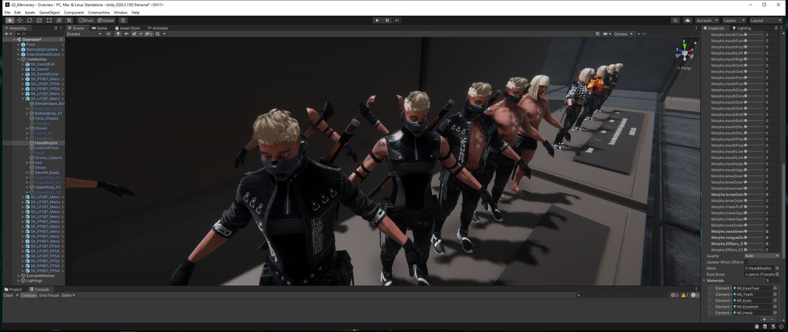The height and width of the screenshot is (332, 788).
Task: Open the Cinemachine menu
Action: [x=98, y=12]
